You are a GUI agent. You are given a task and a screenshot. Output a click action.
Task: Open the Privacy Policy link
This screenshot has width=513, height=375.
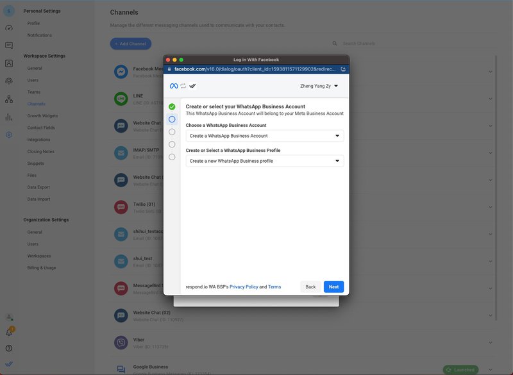[244, 287]
